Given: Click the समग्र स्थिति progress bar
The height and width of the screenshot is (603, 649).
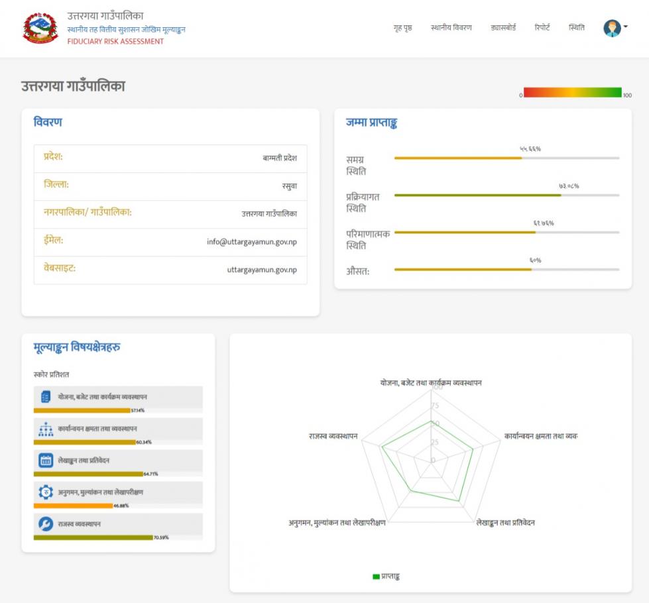Looking at the screenshot, I should tap(506, 158).
